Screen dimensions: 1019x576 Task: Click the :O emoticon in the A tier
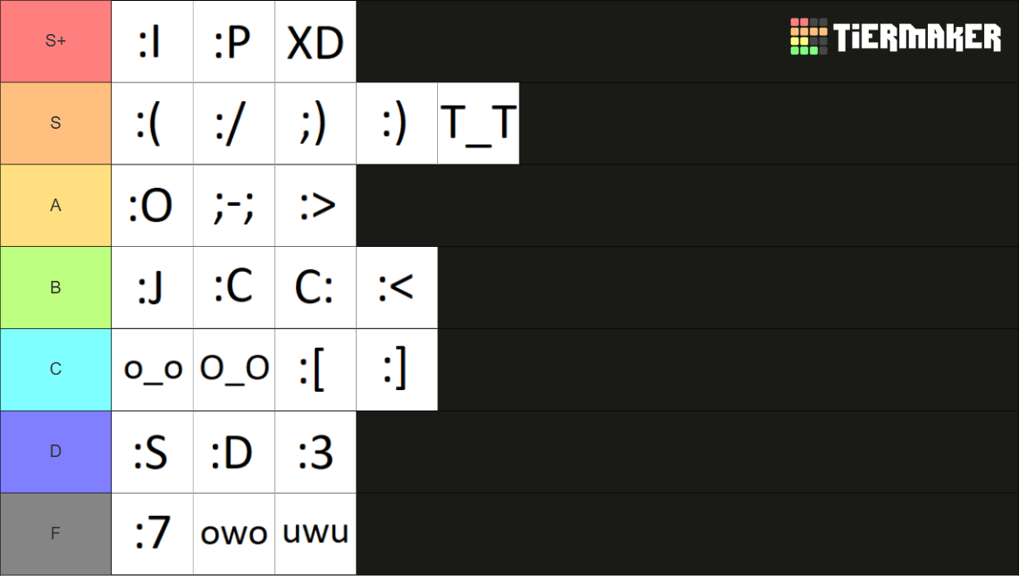point(152,206)
